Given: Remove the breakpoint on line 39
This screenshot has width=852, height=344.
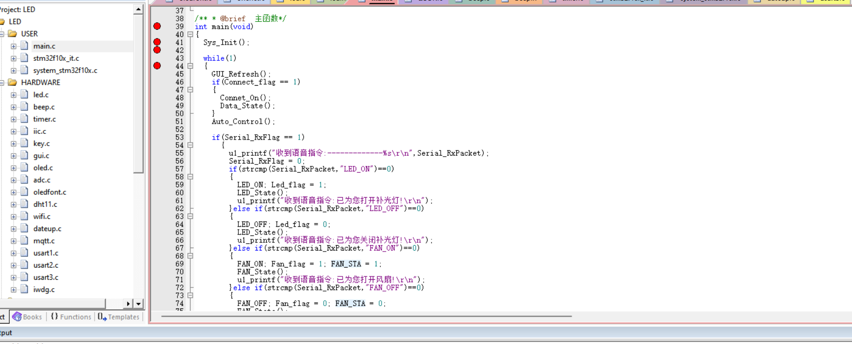Looking at the screenshot, I should 157,26.
